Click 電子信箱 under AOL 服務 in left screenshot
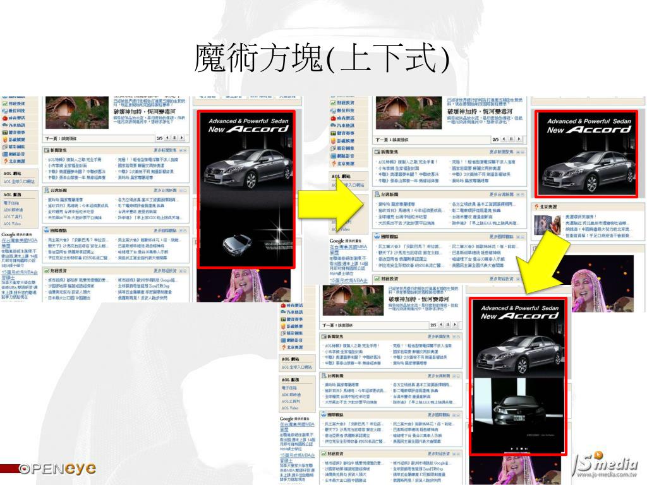 pos(11,203)
